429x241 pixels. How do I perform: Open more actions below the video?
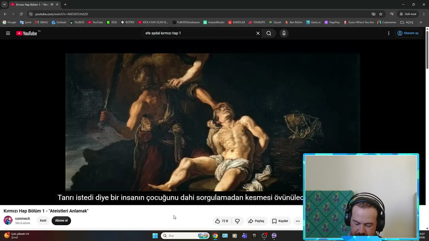pyautogui.click(x=298, y=221)
